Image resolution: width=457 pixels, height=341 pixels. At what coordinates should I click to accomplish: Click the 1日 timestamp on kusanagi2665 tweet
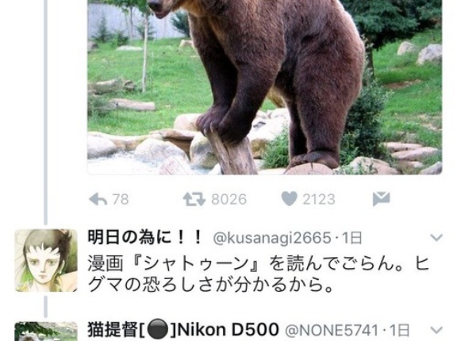[352, 238]
